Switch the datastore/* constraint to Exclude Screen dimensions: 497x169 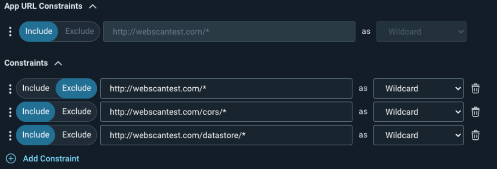tap(76, 135)
